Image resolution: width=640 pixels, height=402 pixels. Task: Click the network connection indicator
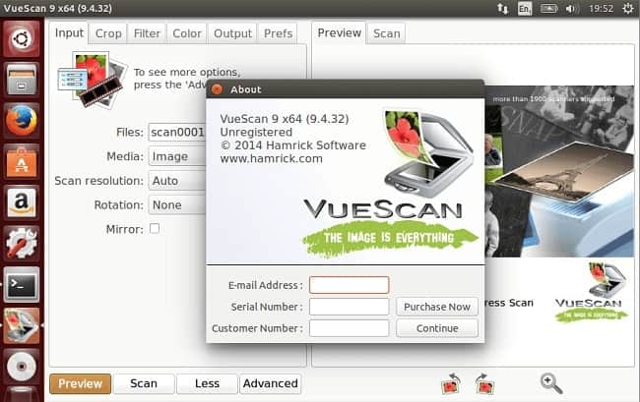tap(502, 8)
